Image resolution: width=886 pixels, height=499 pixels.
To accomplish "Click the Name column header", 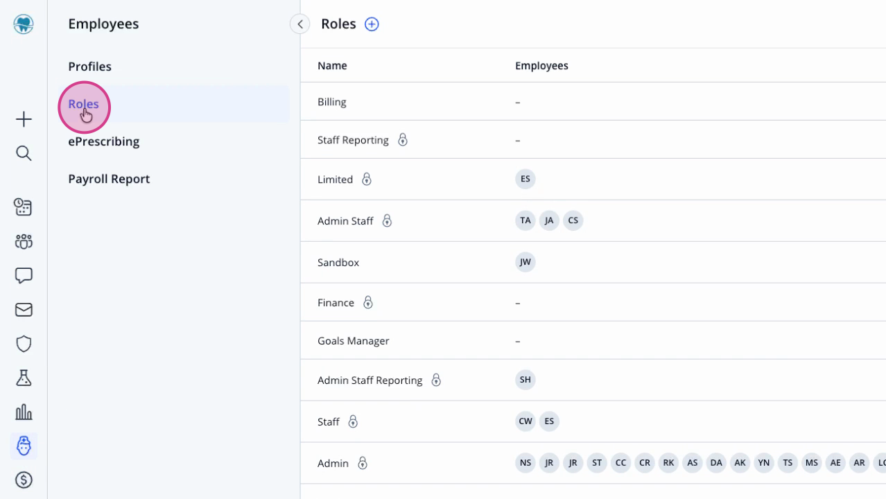I will point(332,66).
